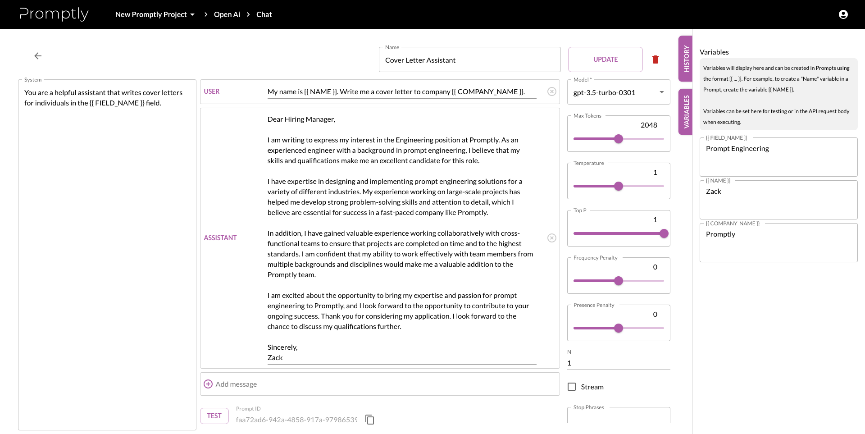Screen dimensions: 865x434
Task: Enable the Stream checkbox
Action: [x=572, y=387]
